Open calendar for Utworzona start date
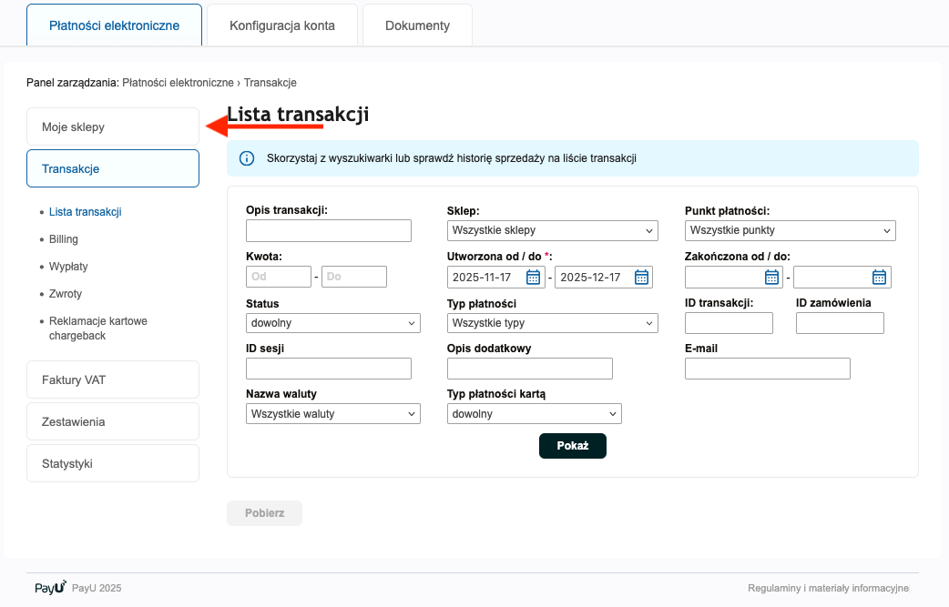Image resolution: width=949 pixels, height=607 pixels. 534,278
